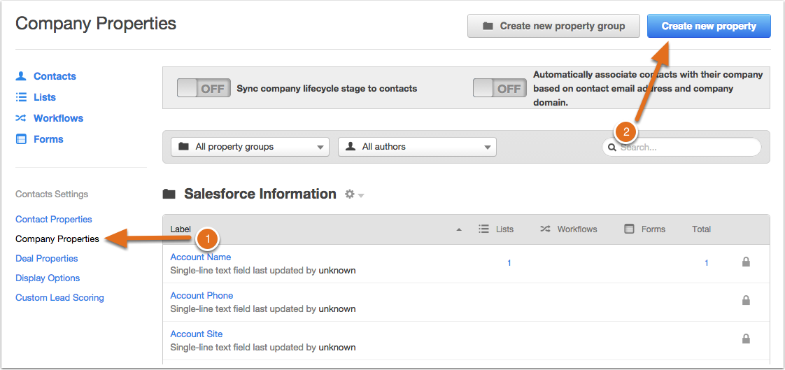This screenshot has height=370, width=785.
Task: Click Create new property button
Action: coord(709,26)
